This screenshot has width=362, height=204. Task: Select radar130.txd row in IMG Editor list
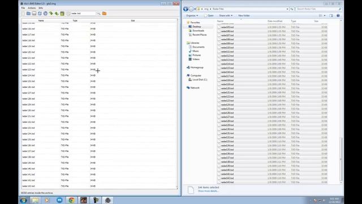tap(100, 110)
